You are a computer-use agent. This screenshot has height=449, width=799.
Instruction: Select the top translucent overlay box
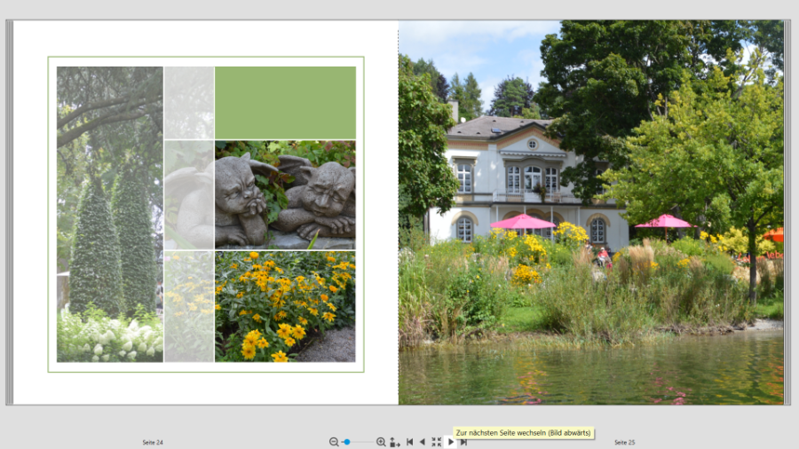(189, 102)
